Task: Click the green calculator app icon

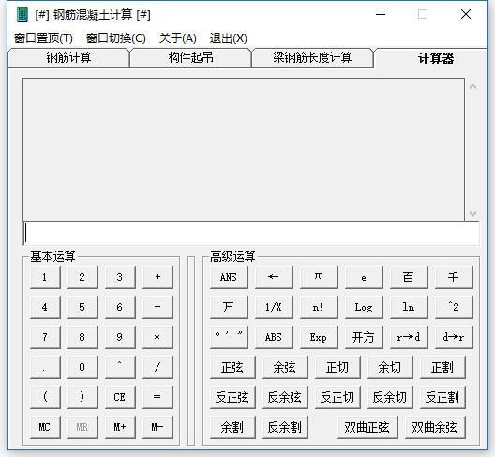Action: (22, 14)
